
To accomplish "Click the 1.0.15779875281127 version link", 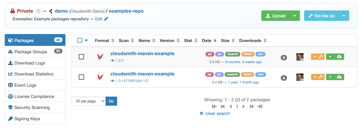I will [x=132, y=81].
